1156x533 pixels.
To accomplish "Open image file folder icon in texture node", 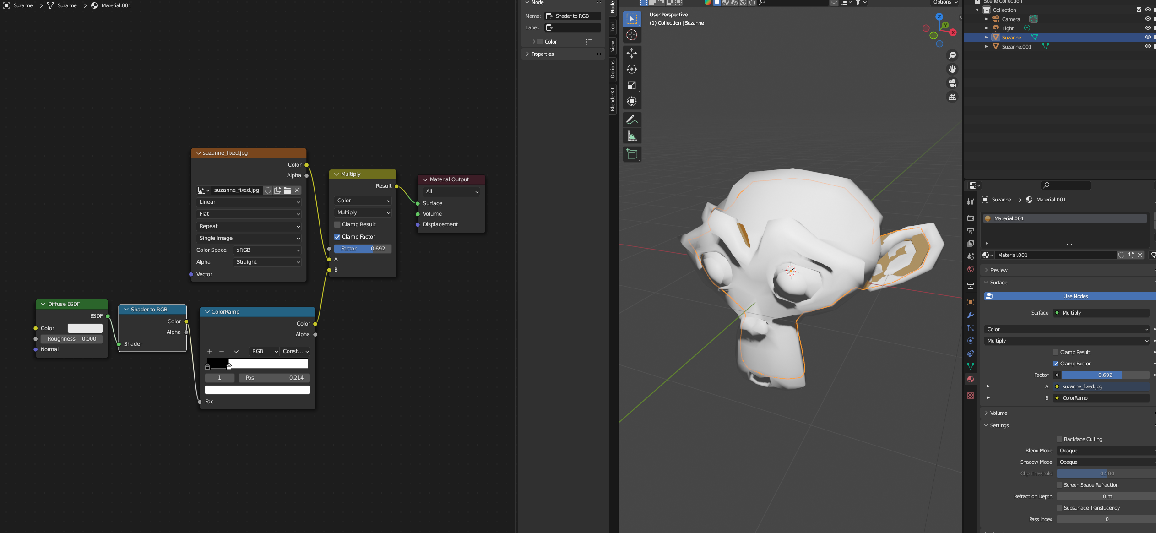I will click(287, 190).
